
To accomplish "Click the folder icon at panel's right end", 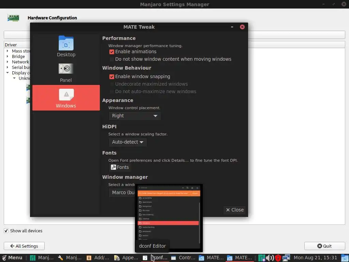I will [345, 258].
